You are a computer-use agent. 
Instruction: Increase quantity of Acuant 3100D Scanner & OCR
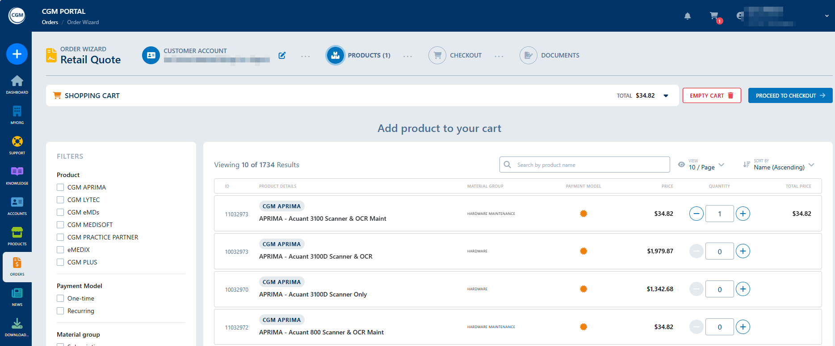[x=743, y=251]
